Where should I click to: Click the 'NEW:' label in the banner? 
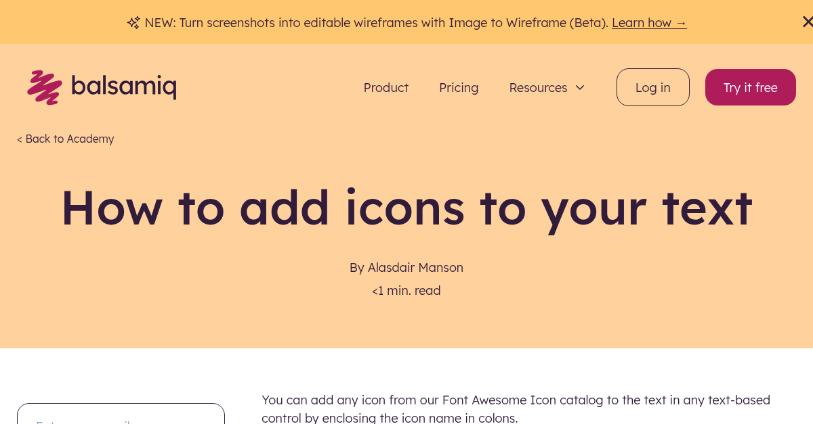pos(160,23)
